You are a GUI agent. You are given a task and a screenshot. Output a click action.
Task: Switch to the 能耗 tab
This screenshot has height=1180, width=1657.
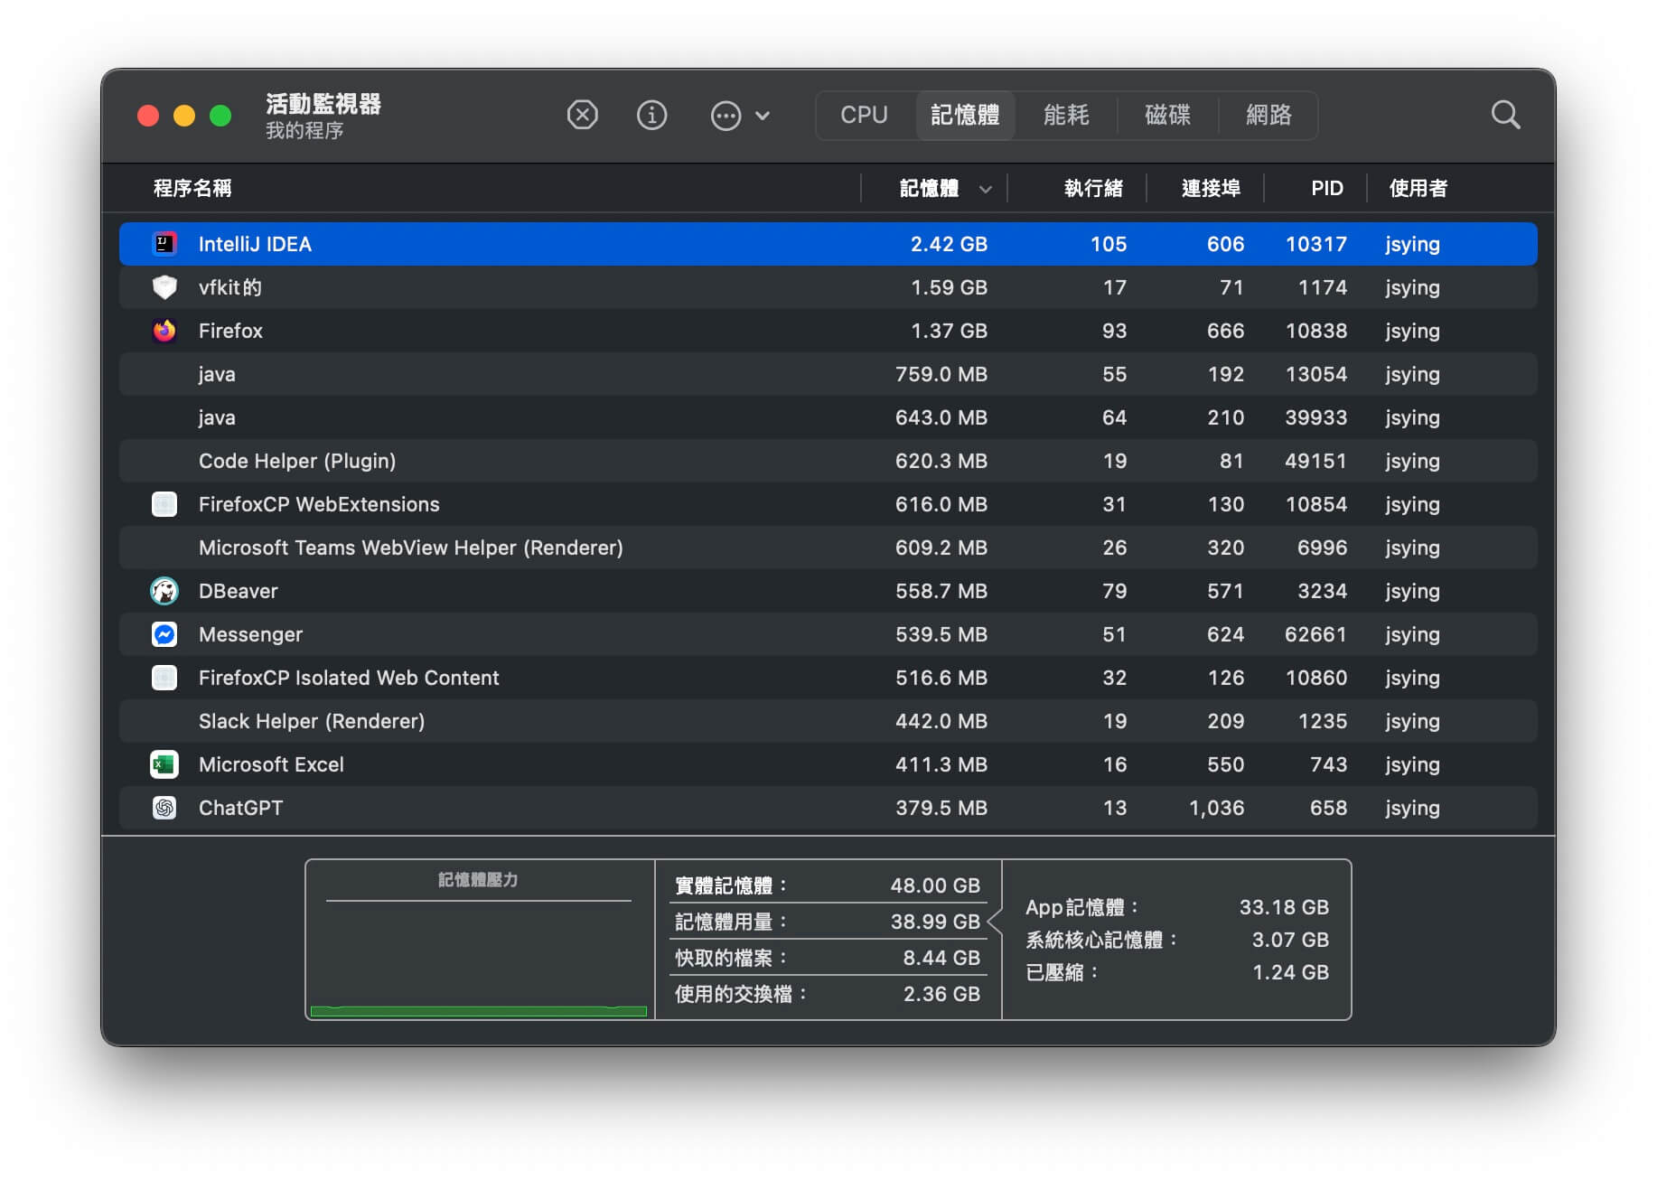coord(1066,115)
